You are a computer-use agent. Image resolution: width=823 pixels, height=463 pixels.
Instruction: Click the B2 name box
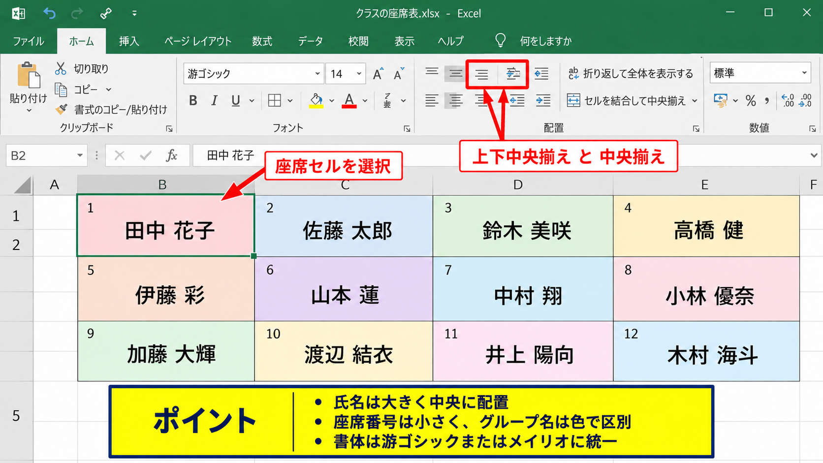point(47,155)
